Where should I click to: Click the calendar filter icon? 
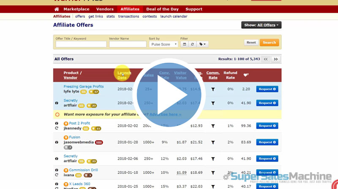coord(184,44)
